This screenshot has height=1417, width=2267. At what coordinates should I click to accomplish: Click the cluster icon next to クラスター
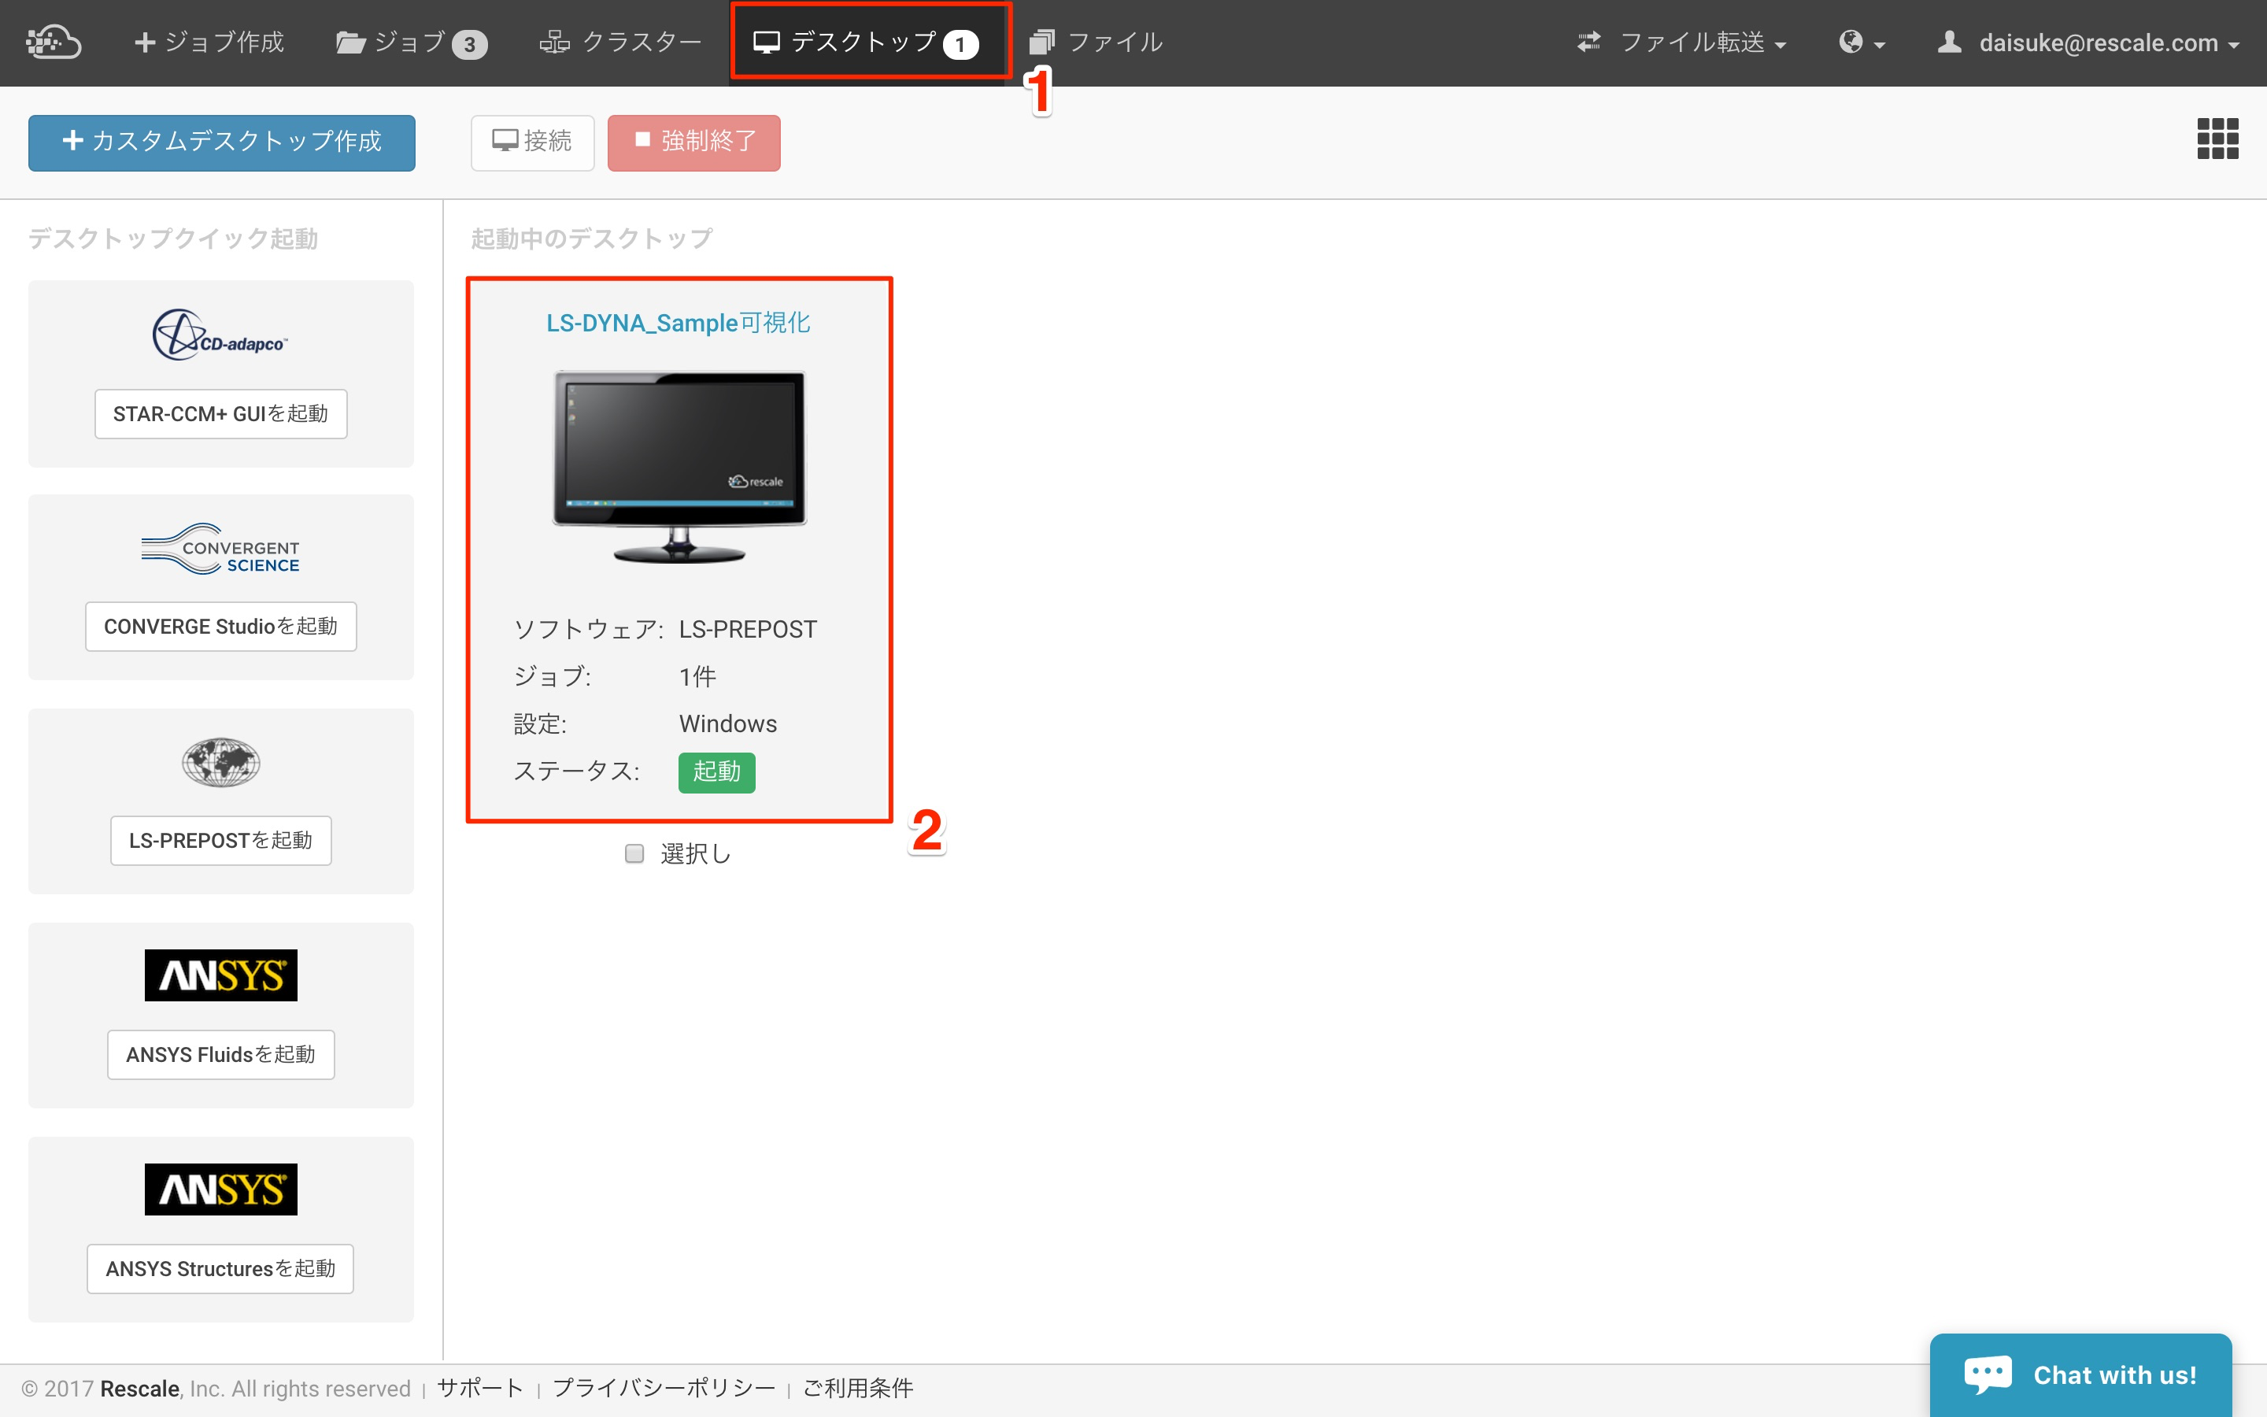555,41
